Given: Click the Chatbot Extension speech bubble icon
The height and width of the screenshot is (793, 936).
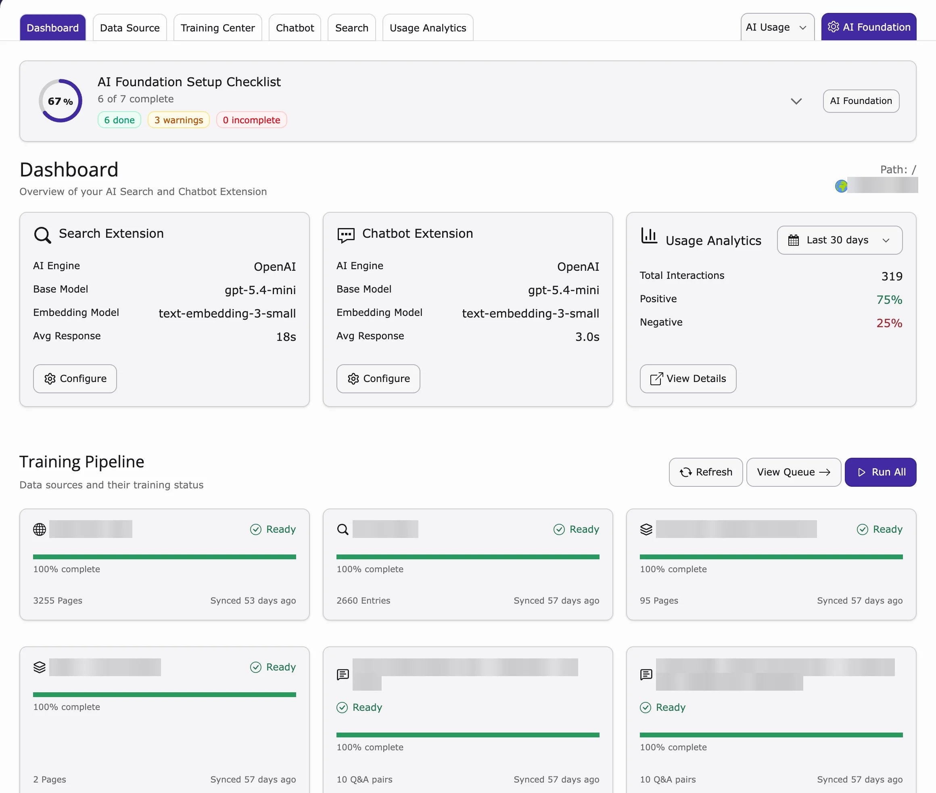Looking at the screenshot, I should (346, 235).
